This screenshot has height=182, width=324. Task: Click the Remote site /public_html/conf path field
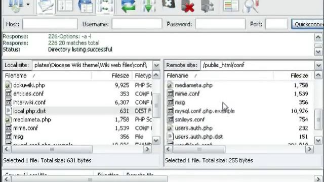coord(258,65)
